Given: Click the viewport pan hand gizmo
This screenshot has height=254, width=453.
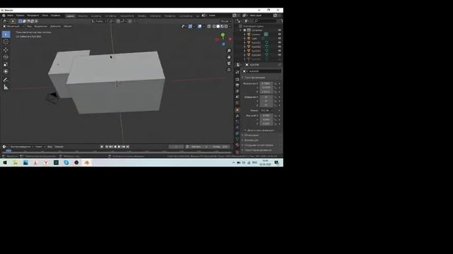Looking at the screenshot, I should pyautogui.click(x=229, y=57).
